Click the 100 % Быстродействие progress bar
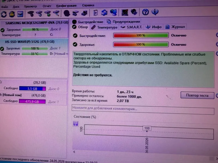 click(x=141, y=35)
